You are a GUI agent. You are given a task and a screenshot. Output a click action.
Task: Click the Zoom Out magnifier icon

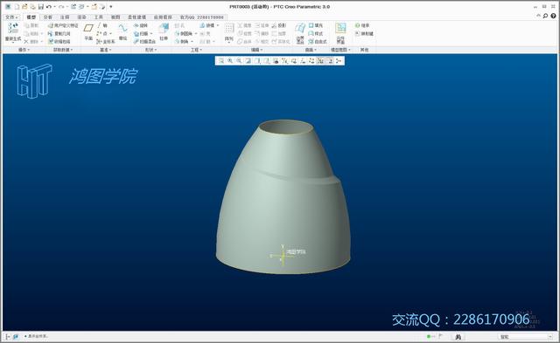[239, 61]
